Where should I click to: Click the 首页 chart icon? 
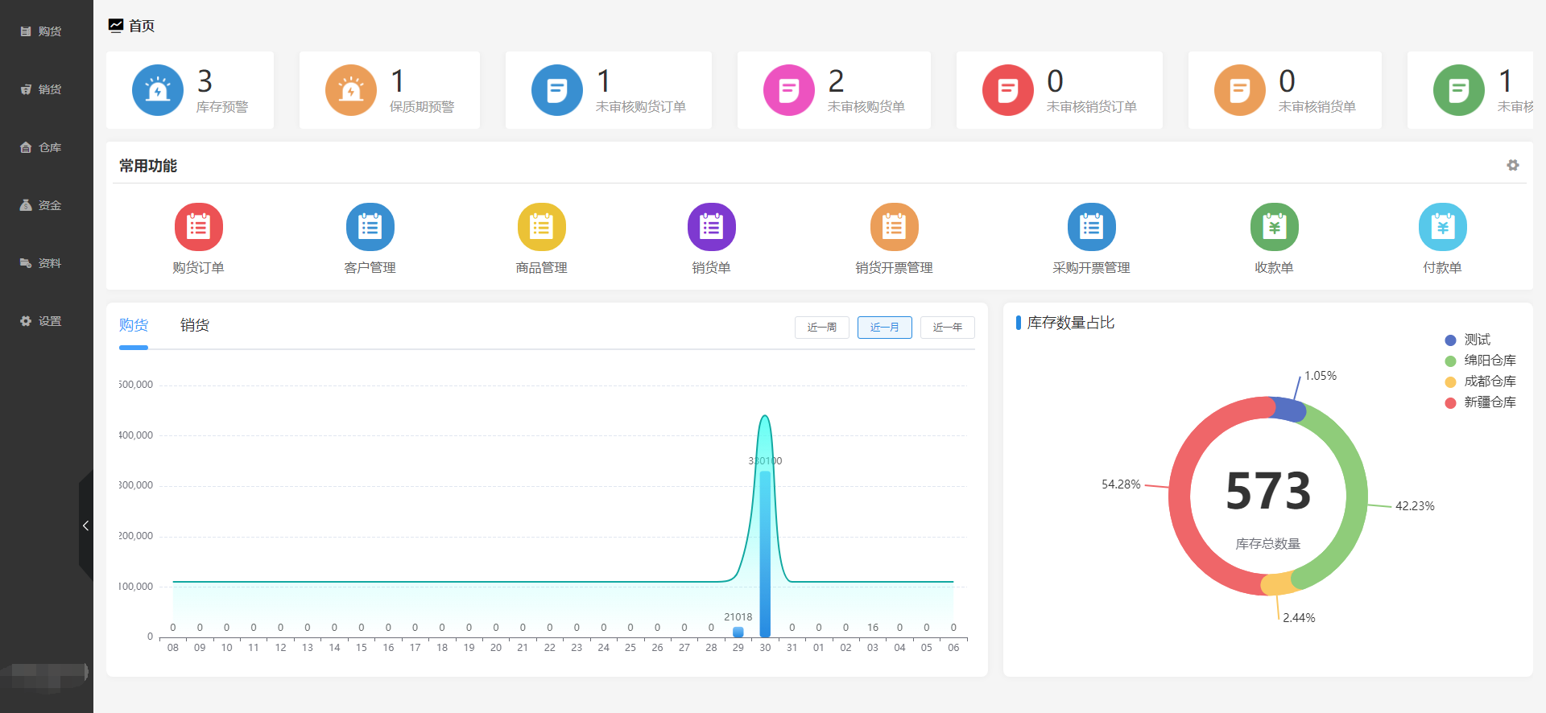(x=116, y=26)
